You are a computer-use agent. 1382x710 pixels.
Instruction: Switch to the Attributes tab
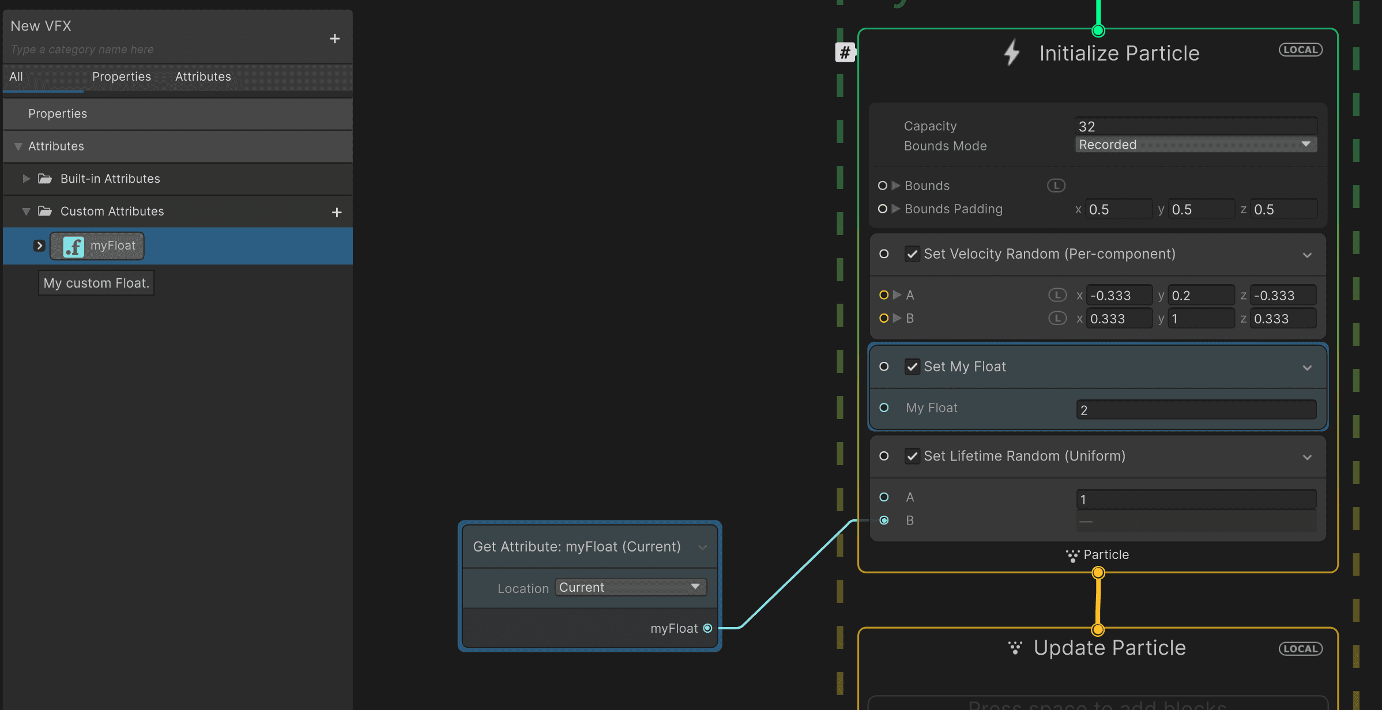tap(203, 77)
